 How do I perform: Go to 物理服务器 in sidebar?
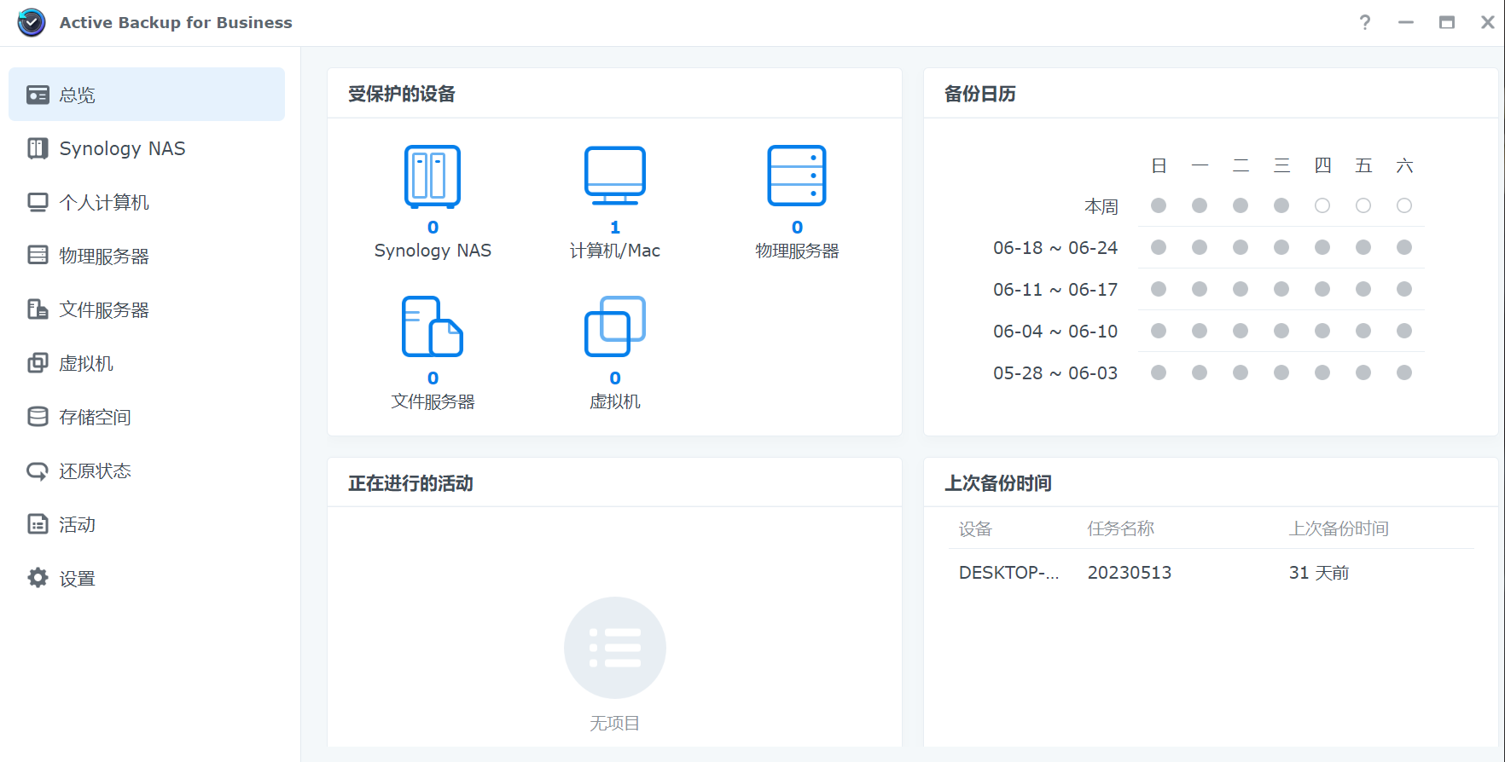point(147,256)
